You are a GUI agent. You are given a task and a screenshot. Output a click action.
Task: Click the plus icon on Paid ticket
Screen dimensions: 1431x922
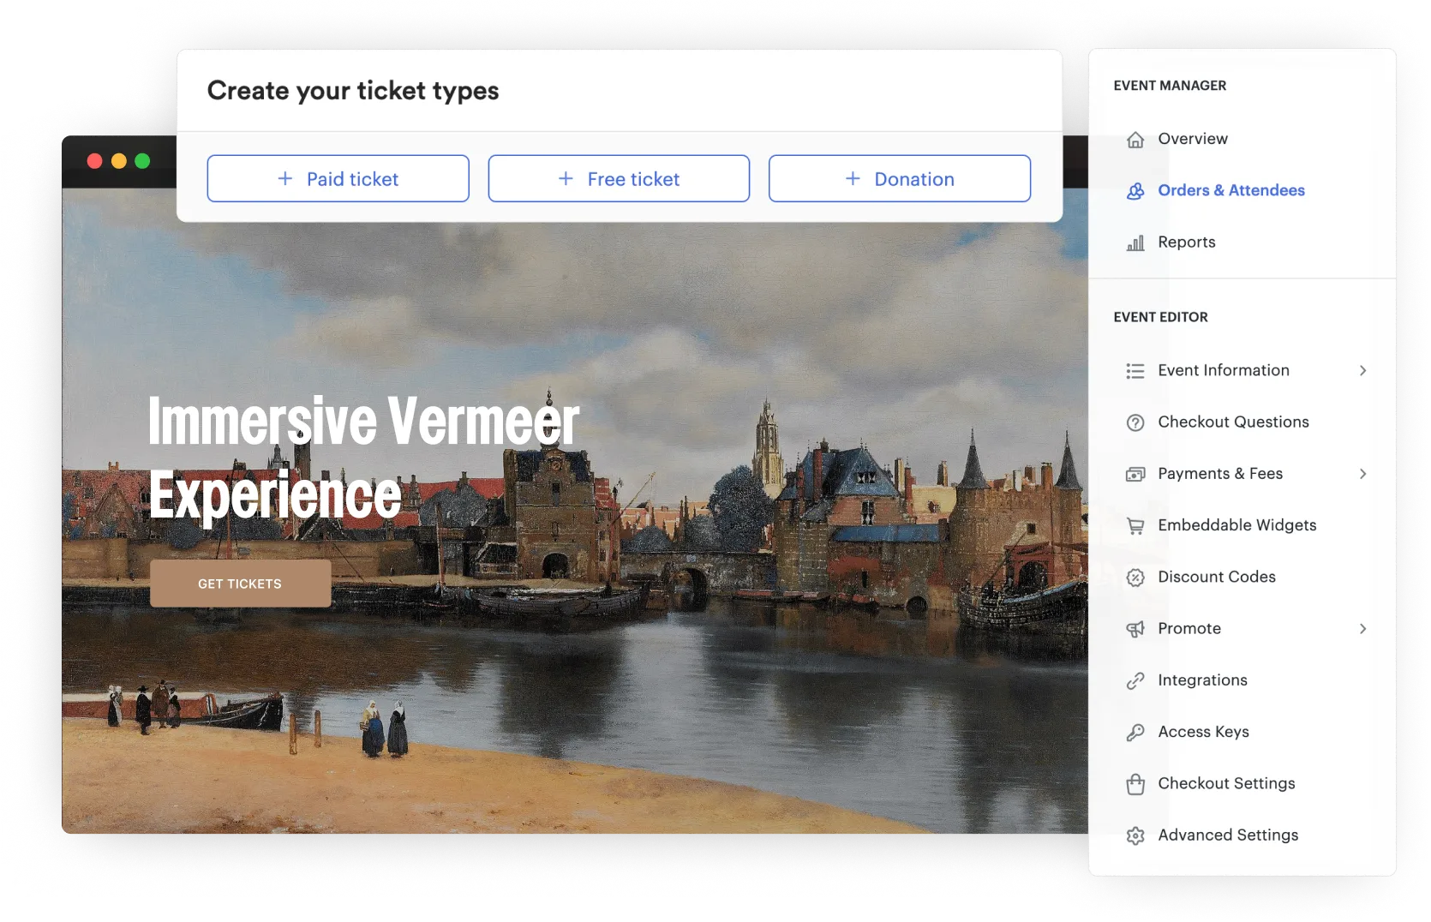[285, 178]
